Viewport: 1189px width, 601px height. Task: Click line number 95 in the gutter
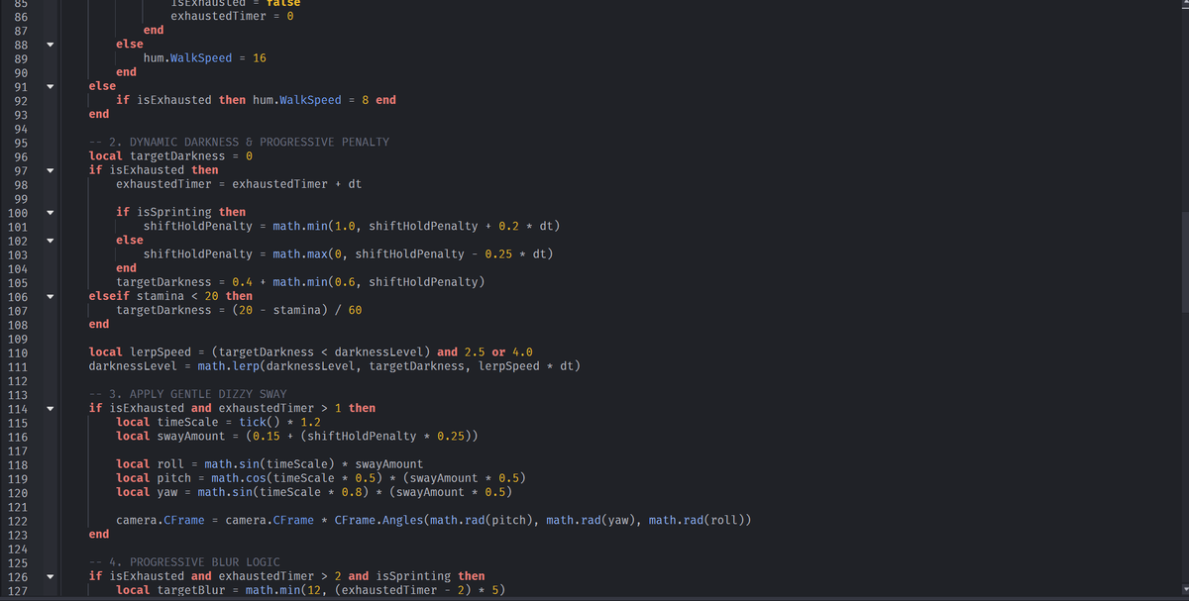19,143
